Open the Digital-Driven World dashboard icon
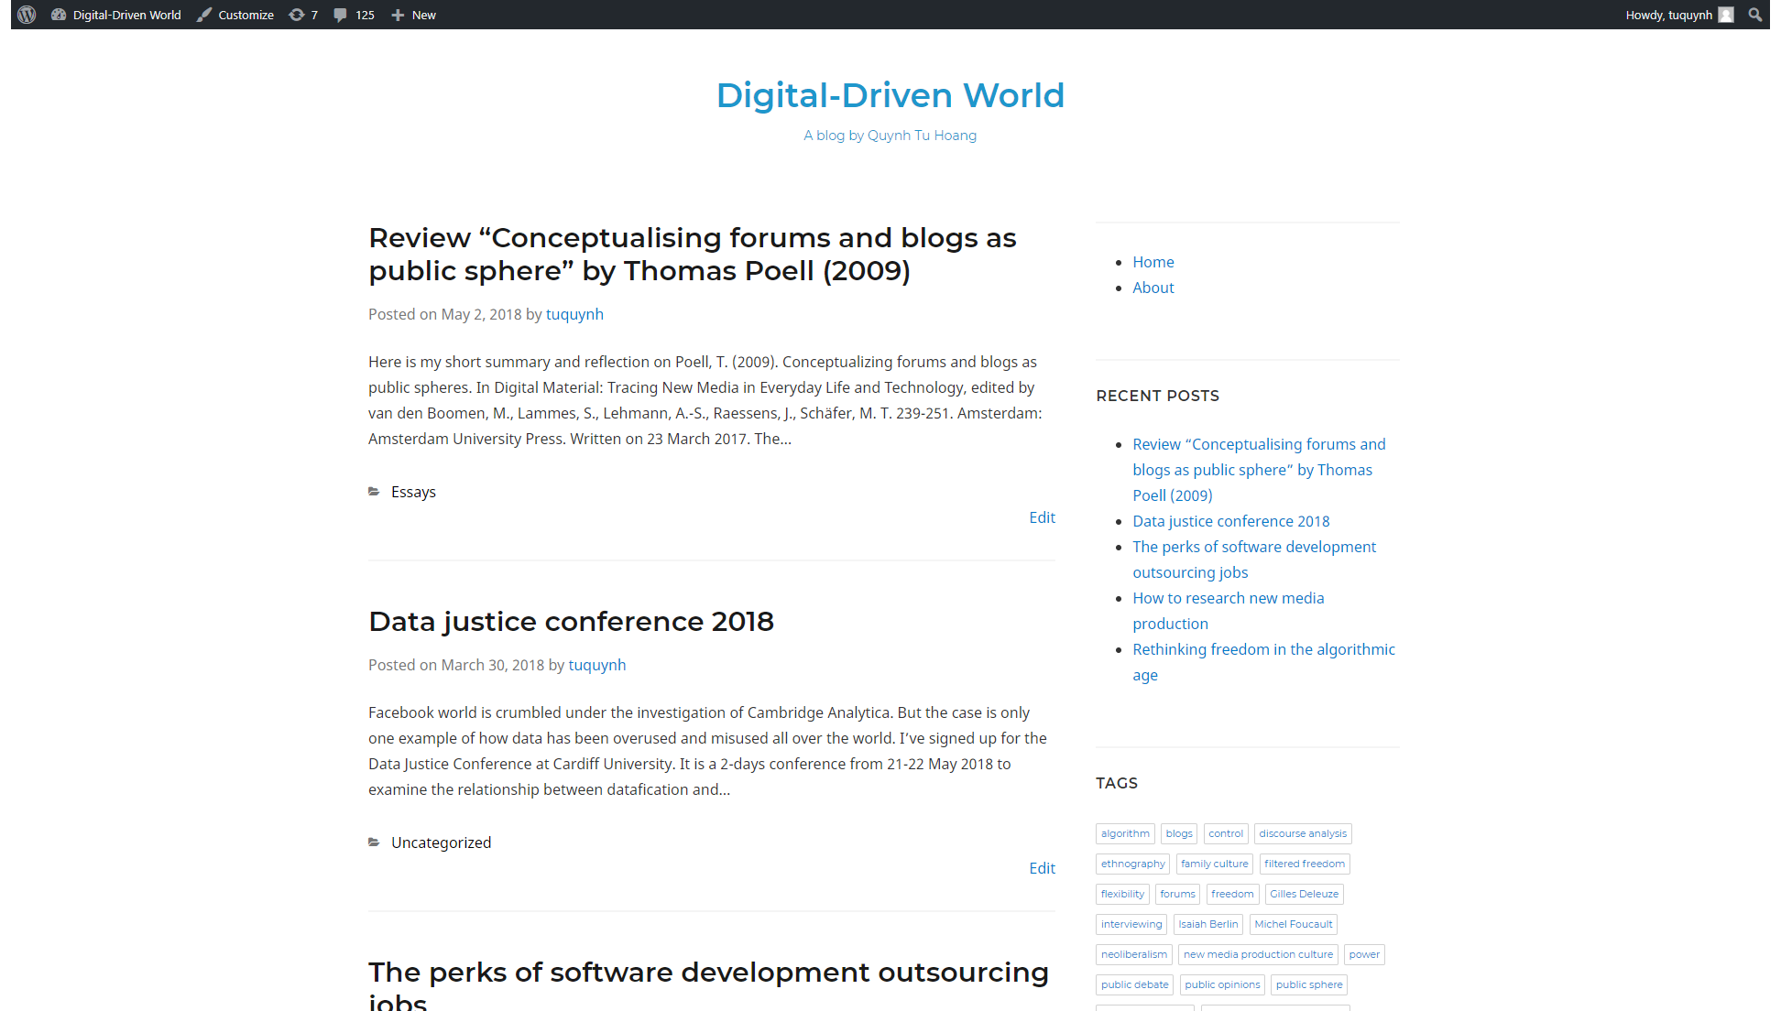Viewport: 1781px width, 1011px height. [x=59, y=15]
